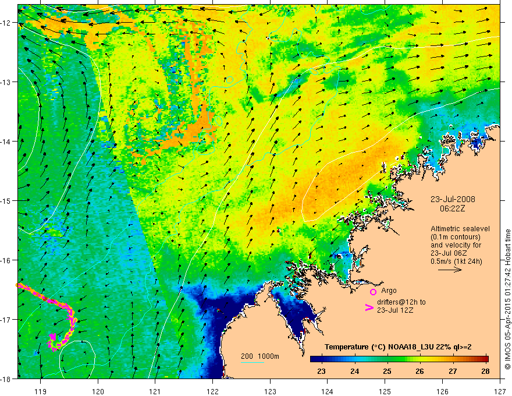Click the '(0.1m contours)' text
The width and height of the screenshot is (512, 396).
point(456,237)
